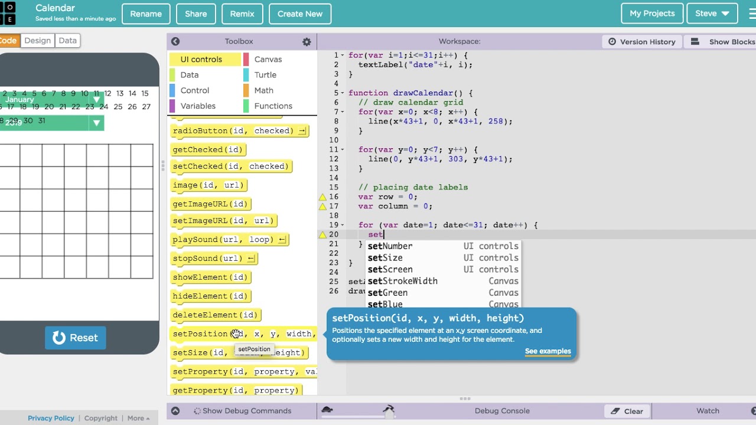Viewport: 756px width, 425px height.
Task: Click the Code.org logo
Action: pyautogui.click(x=8, y=13)
